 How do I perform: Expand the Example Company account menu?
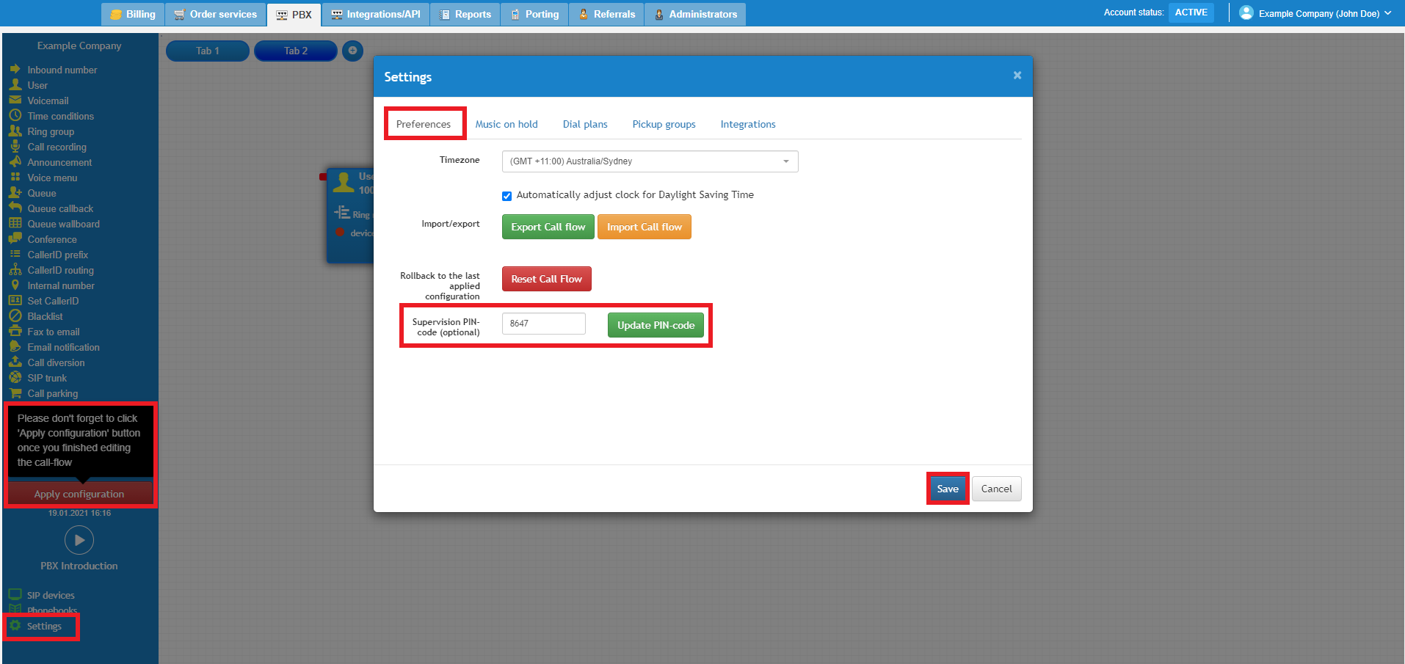(1318, 13)
